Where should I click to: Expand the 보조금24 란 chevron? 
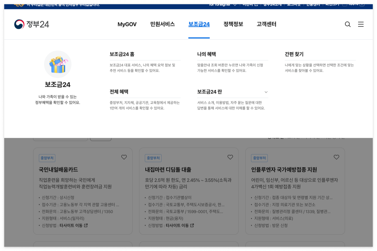[x=266, y=92]
